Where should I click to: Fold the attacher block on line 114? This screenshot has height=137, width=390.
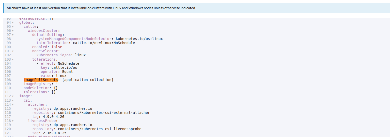point(13,104)
